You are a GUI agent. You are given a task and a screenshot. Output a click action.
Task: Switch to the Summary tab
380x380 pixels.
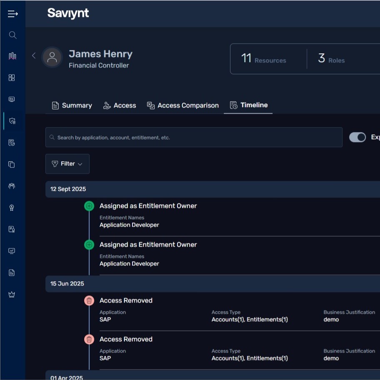(72, 105)
